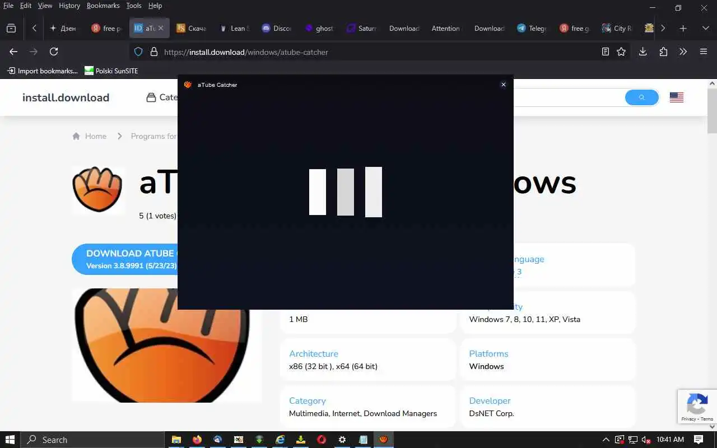717x448 pixels.
Task: Open the Firefox hamburger menu
Action: pyautogui.click(x=704, y=52)
